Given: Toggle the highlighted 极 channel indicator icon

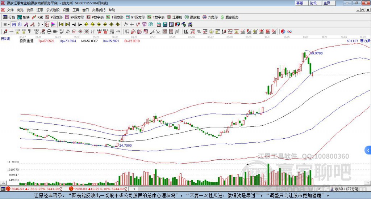Looking at the screenshot, I should pos(47,25).
